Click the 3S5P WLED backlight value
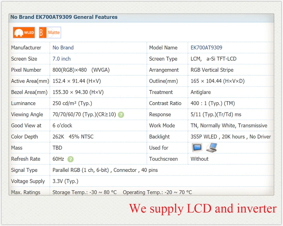This screenshot has height=226, width=283. [231, 137]
